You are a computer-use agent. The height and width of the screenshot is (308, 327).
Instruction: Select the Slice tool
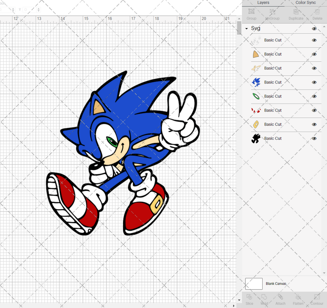(249, 299)
